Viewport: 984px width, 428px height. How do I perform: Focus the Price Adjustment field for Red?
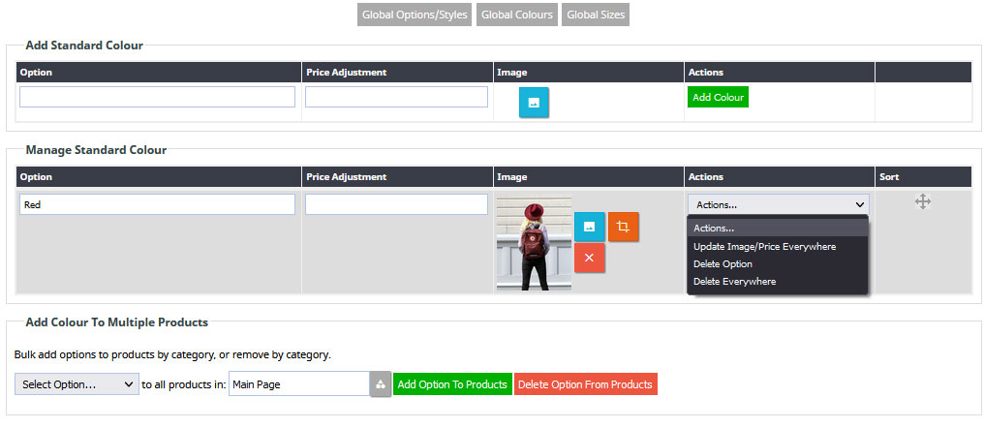click(x=397, y=204)
